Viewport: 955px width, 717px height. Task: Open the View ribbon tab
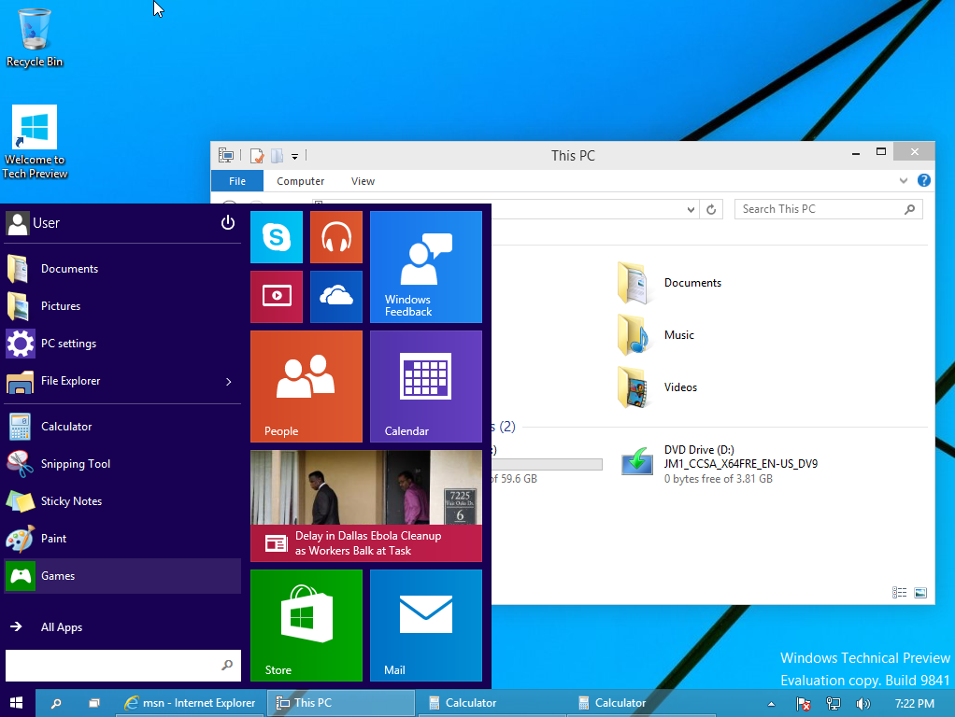pyautogui.click(x=363, y=181)
